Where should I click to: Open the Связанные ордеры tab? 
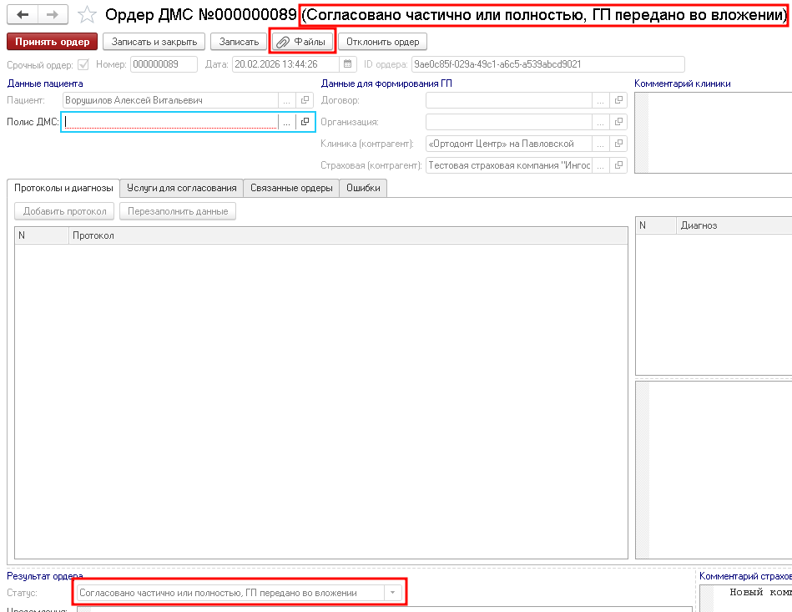coord(291,188)
